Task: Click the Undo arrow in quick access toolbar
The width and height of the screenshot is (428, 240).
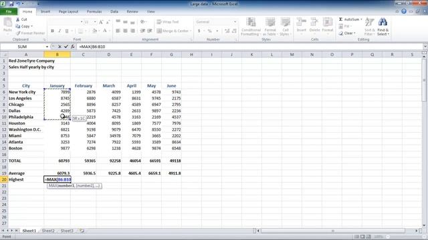Action: click(18, 4)
